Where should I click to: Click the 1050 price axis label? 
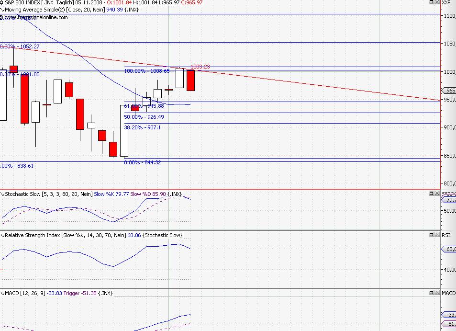point(450,44)
